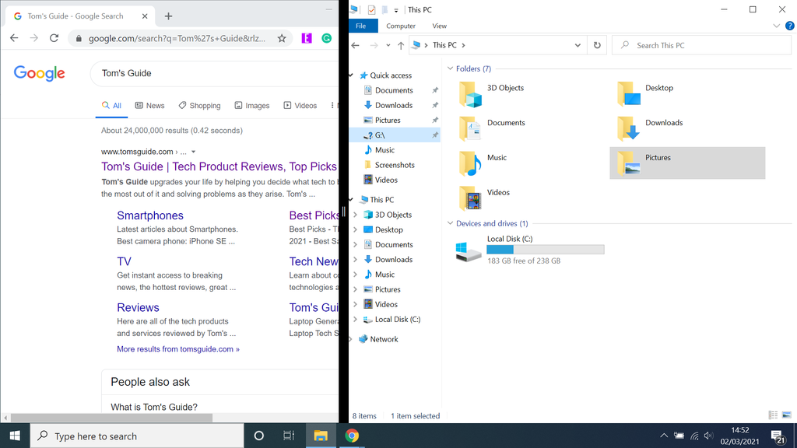Check Local Disk (C:) storage usage bar
Screen dimensions: 797x448
[x=545, y=249]
